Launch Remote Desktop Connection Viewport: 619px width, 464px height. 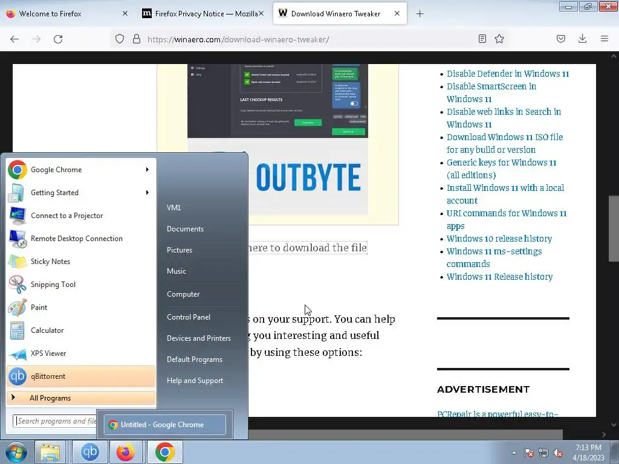pyautogui.click(x=81, y=238)
